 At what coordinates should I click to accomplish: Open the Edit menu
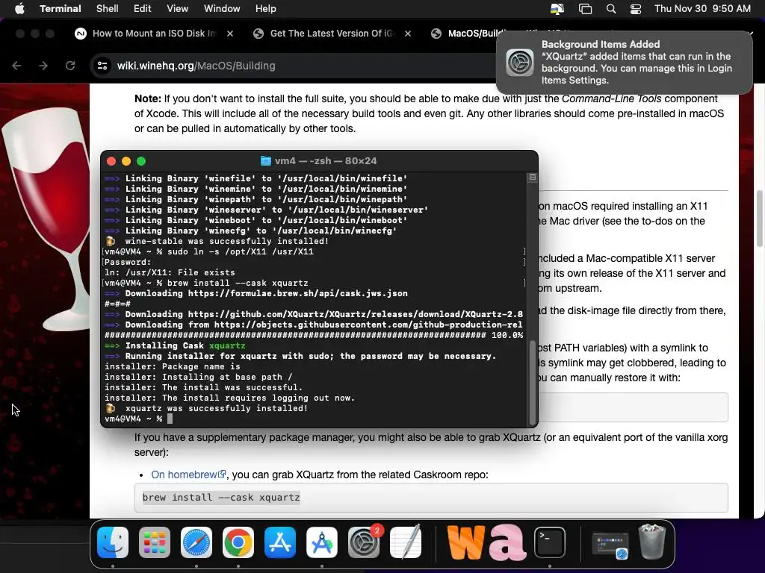point(143,8)
